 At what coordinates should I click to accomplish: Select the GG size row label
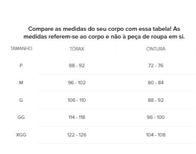pos(21,117)
